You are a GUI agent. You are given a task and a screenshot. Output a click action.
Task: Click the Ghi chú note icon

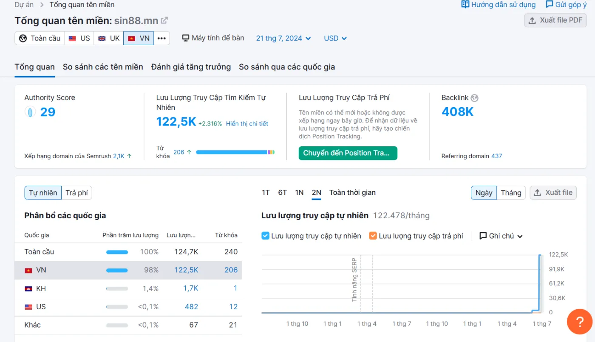pyautogui.click(x=483, y=236)
